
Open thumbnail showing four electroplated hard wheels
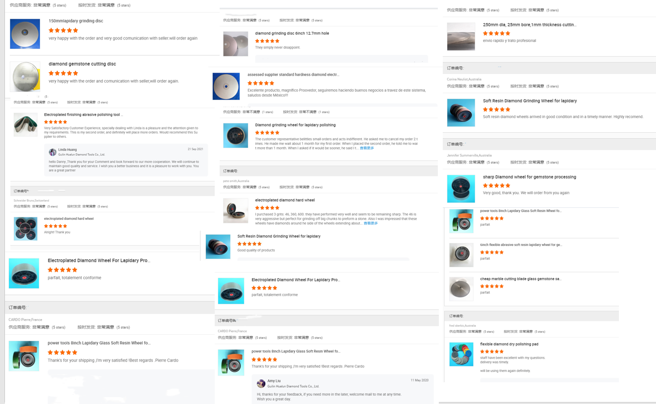click(25, 229)
